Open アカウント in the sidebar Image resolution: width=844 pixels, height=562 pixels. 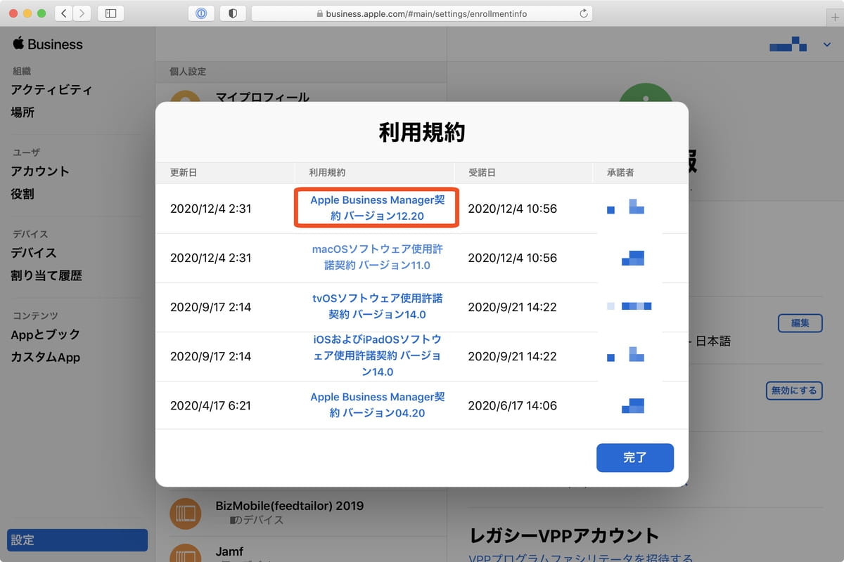point(40,171)
